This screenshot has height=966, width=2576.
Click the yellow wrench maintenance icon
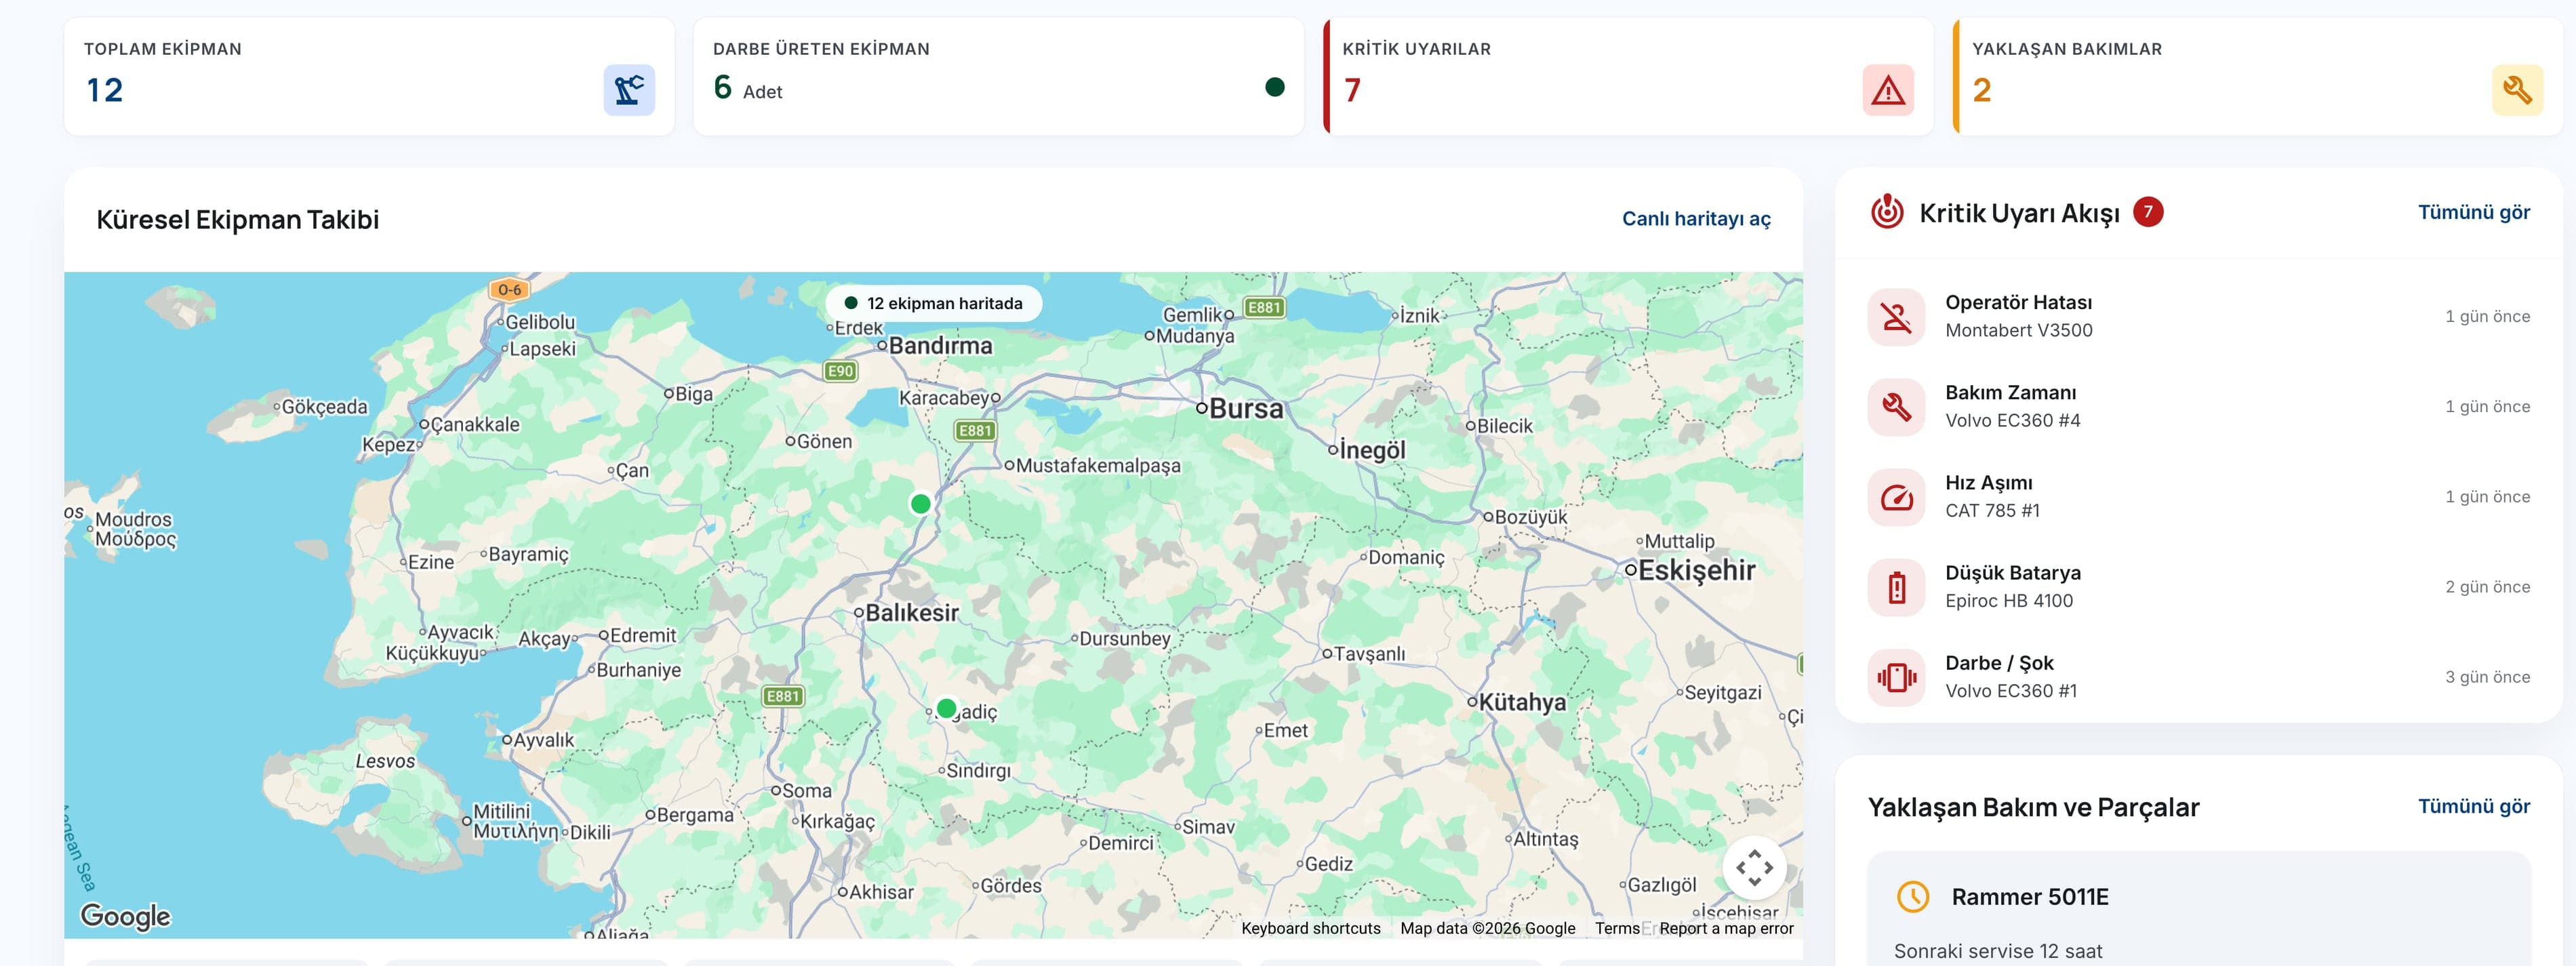(x=2517, y=90)
